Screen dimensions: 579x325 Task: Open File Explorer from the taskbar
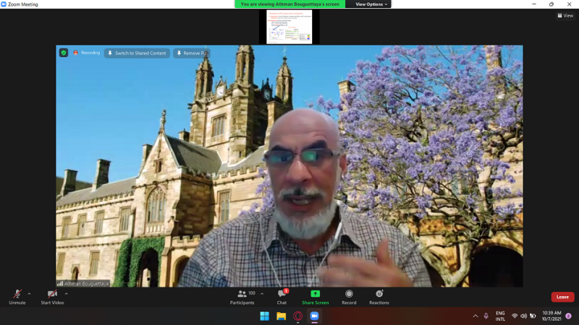click(281, 316)
